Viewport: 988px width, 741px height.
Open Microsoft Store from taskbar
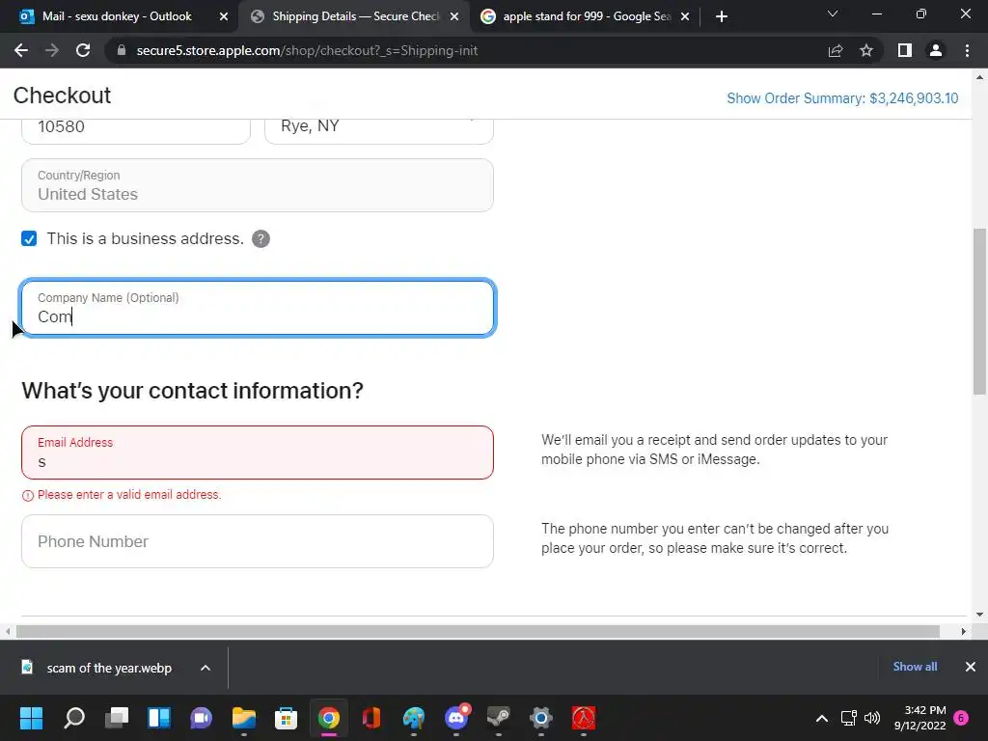pyautogui.click(x=286, y=718)
